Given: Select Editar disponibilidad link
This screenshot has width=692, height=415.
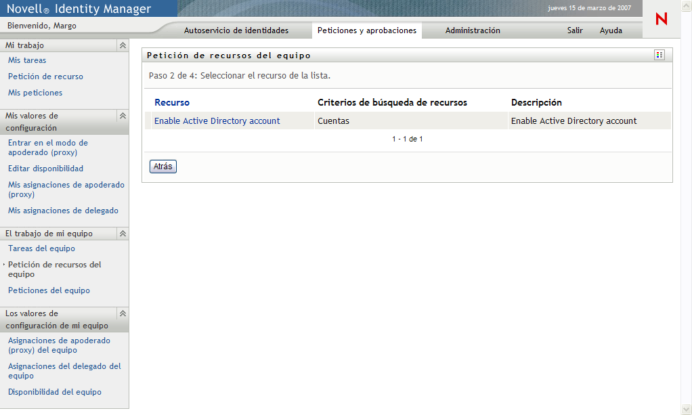Looking at the screenshot, I should [45, 169].
